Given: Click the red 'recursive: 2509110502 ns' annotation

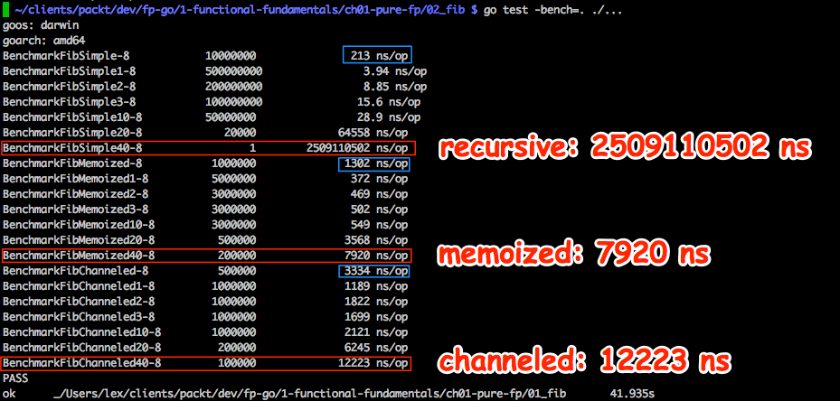Looking at the screenshot, I should (623, 148).
